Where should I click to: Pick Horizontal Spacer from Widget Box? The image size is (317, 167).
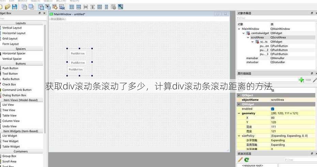pos(14,54)
